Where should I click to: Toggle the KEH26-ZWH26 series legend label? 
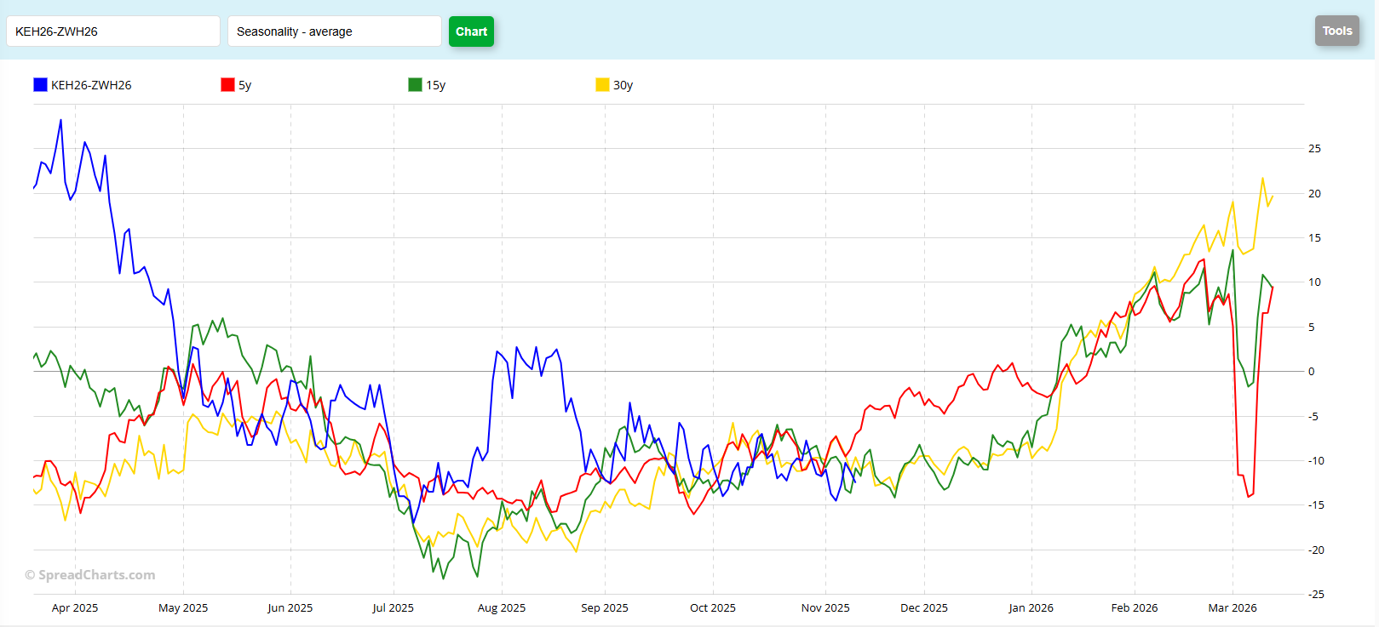[91, 85]
